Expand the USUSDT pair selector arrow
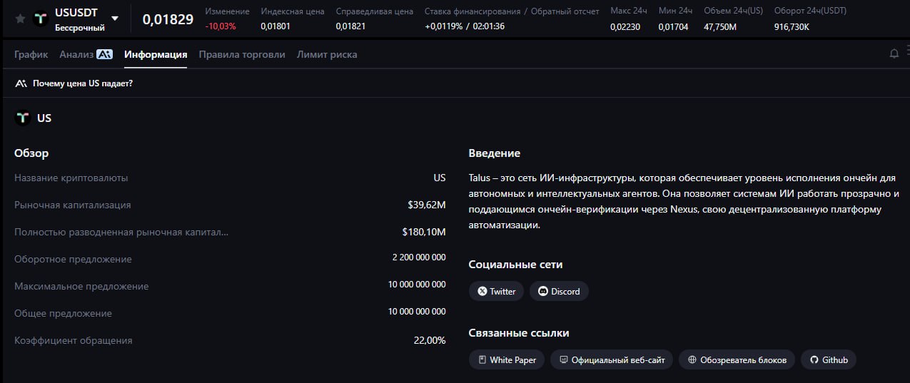 tap(115, 19)
